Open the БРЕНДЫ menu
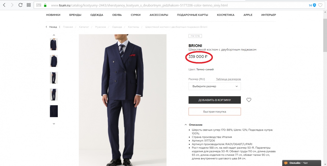327x166 pixels. pyautogui.click(x=75, y=15)
